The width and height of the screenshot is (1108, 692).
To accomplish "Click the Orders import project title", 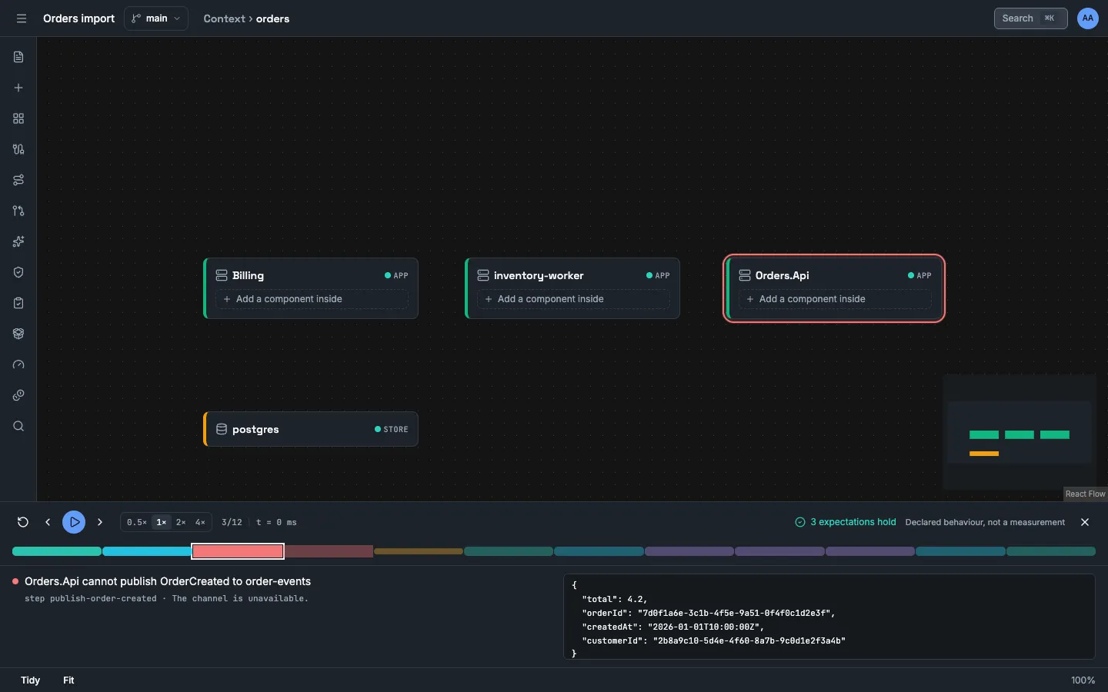I will 78,18.
